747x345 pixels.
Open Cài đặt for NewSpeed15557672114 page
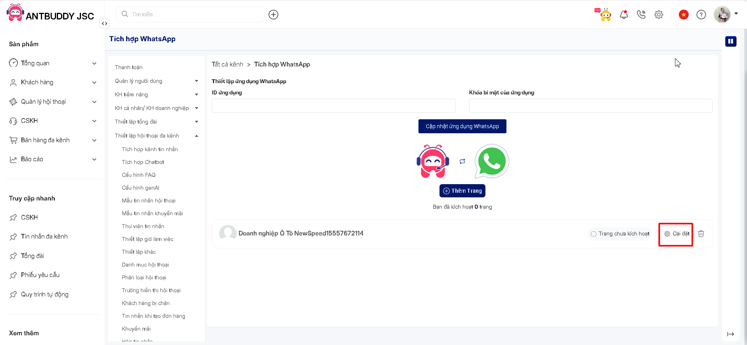pos(677,233)
